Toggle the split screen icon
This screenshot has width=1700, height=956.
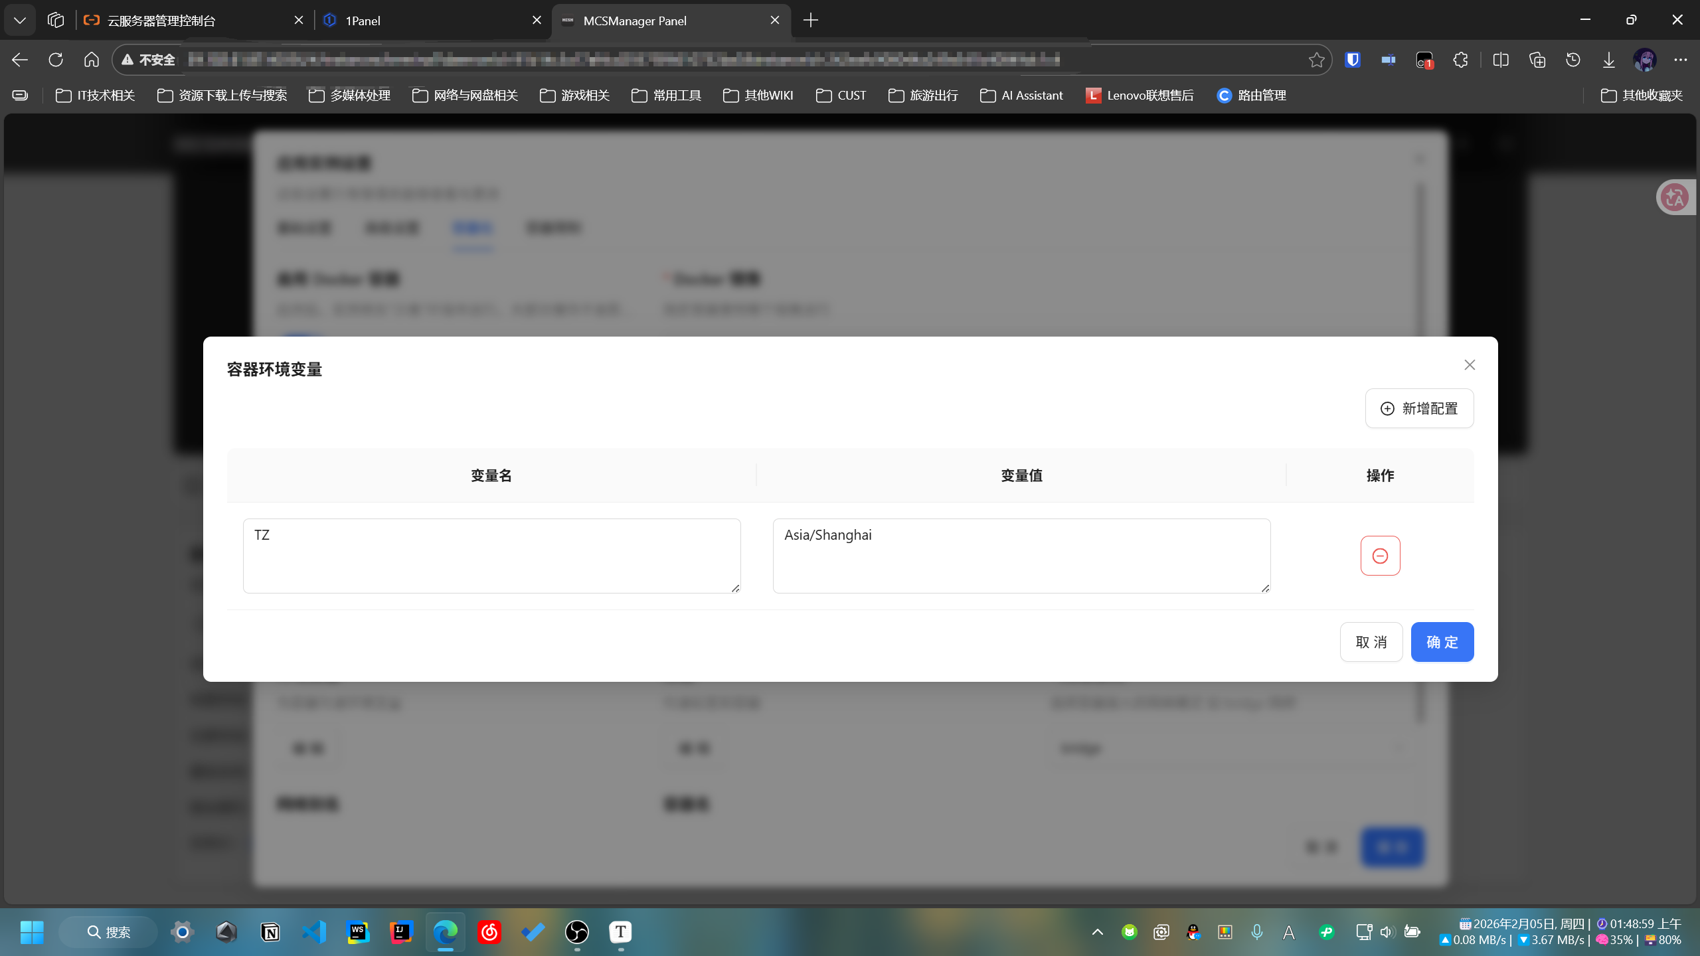click(1500, 60)
